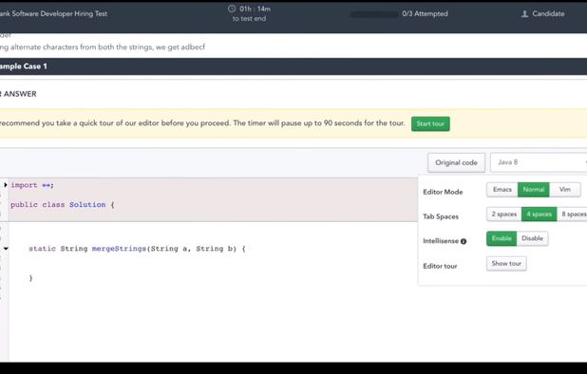Enable Intellisense

pyautogui.click(x=502, y=238)
